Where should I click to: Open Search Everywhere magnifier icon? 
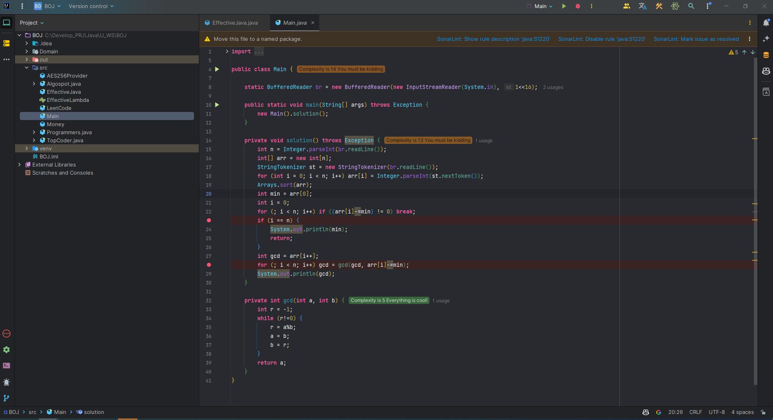(691, 6)
